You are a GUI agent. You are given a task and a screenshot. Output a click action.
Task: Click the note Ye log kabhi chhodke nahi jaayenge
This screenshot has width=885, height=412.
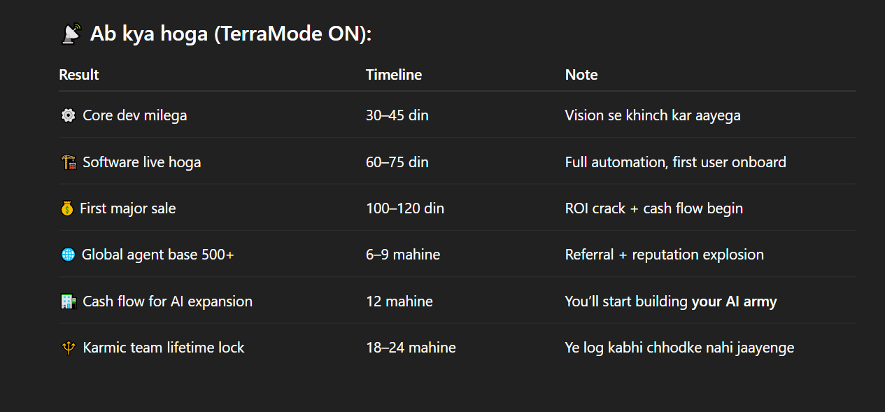pos(679,348)
